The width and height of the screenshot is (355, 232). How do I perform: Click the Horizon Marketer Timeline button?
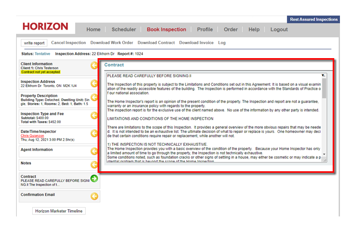coord(58,211)
